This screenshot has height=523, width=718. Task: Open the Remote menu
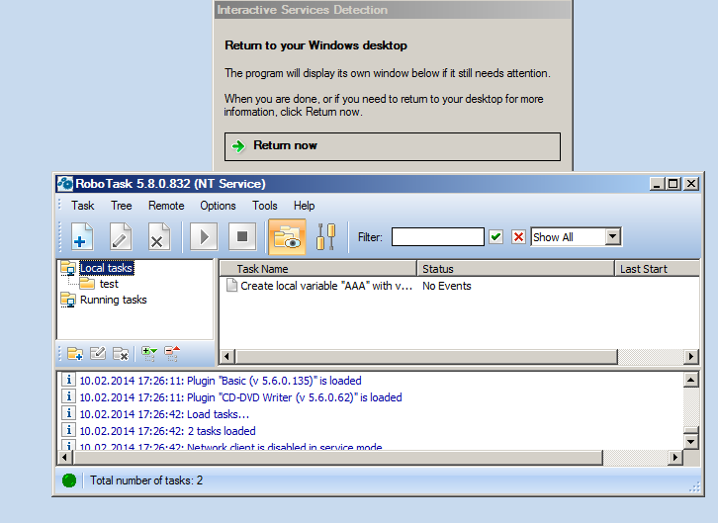point(166,206)
